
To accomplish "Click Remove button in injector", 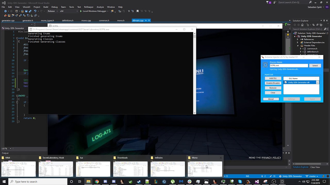I will click(273, 88).
